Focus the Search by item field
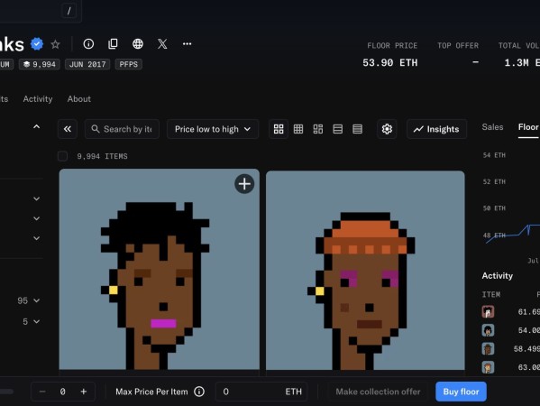 (122, 129)
